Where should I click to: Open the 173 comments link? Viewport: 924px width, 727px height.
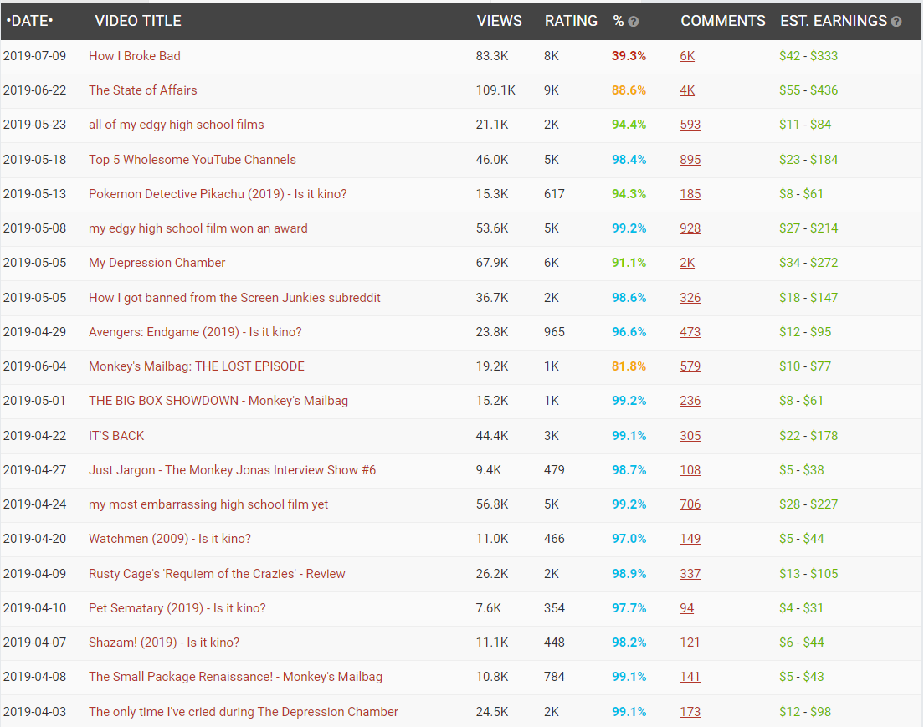690,712
